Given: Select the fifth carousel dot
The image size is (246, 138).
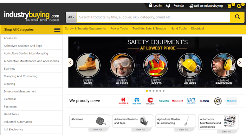Looking at the screenshot, I should [x=160, y=91].
